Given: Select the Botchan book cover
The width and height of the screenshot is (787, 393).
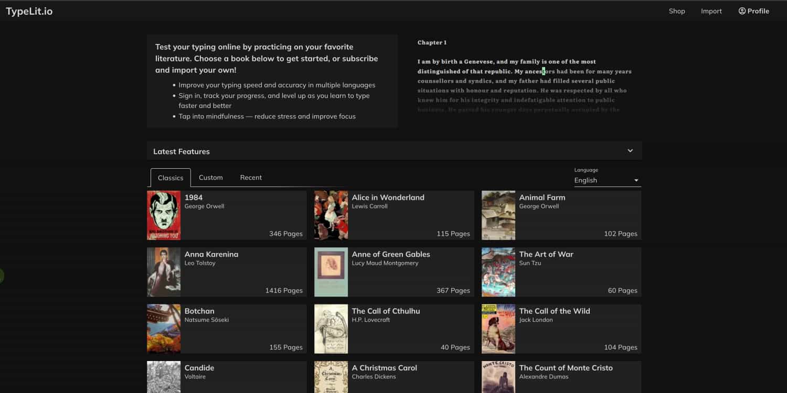Looking at the screenshot, I should (x=164, y=329).
